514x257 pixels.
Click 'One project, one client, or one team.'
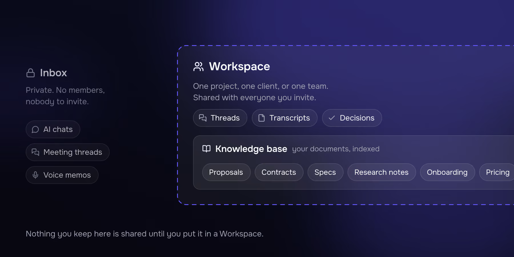coord(261,86)
